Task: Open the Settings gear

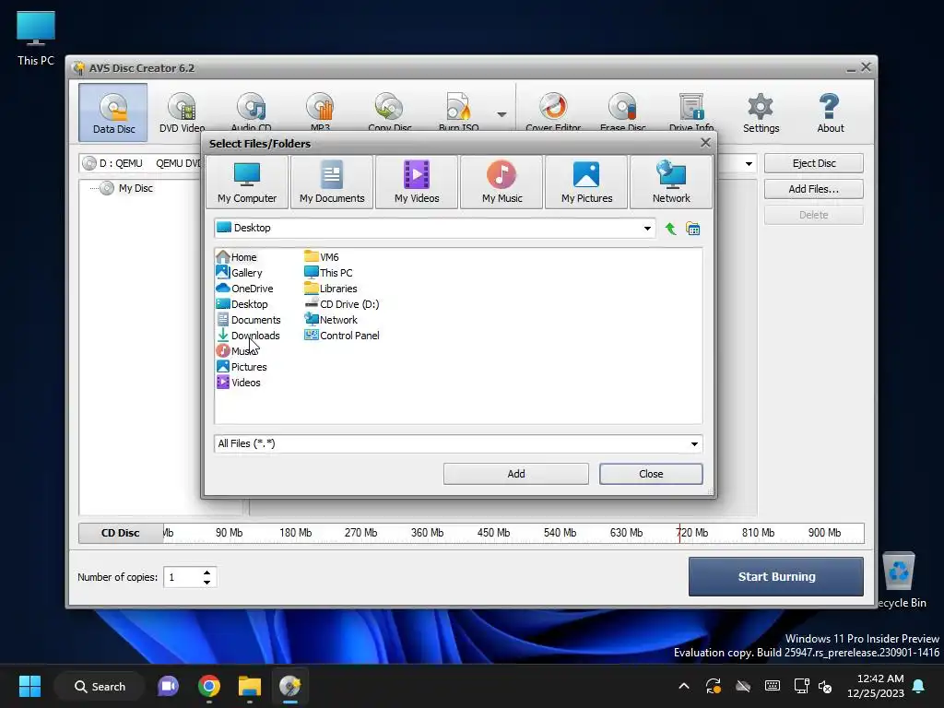Action: click(761, 112)
